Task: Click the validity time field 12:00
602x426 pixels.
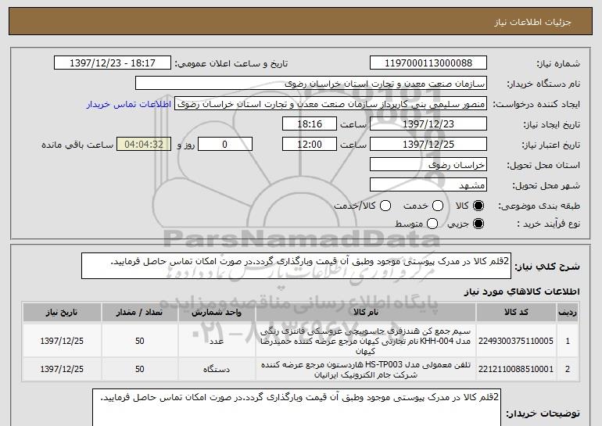Action: pyautogui.click(x=310, y=145)
